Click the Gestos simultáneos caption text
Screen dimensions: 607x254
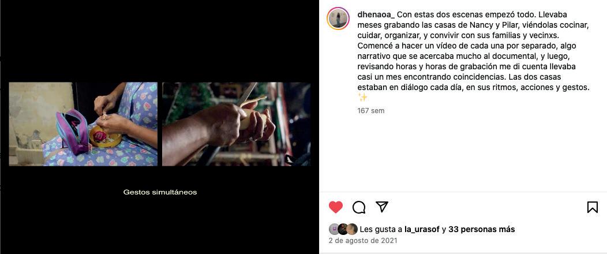click(160, 192)
